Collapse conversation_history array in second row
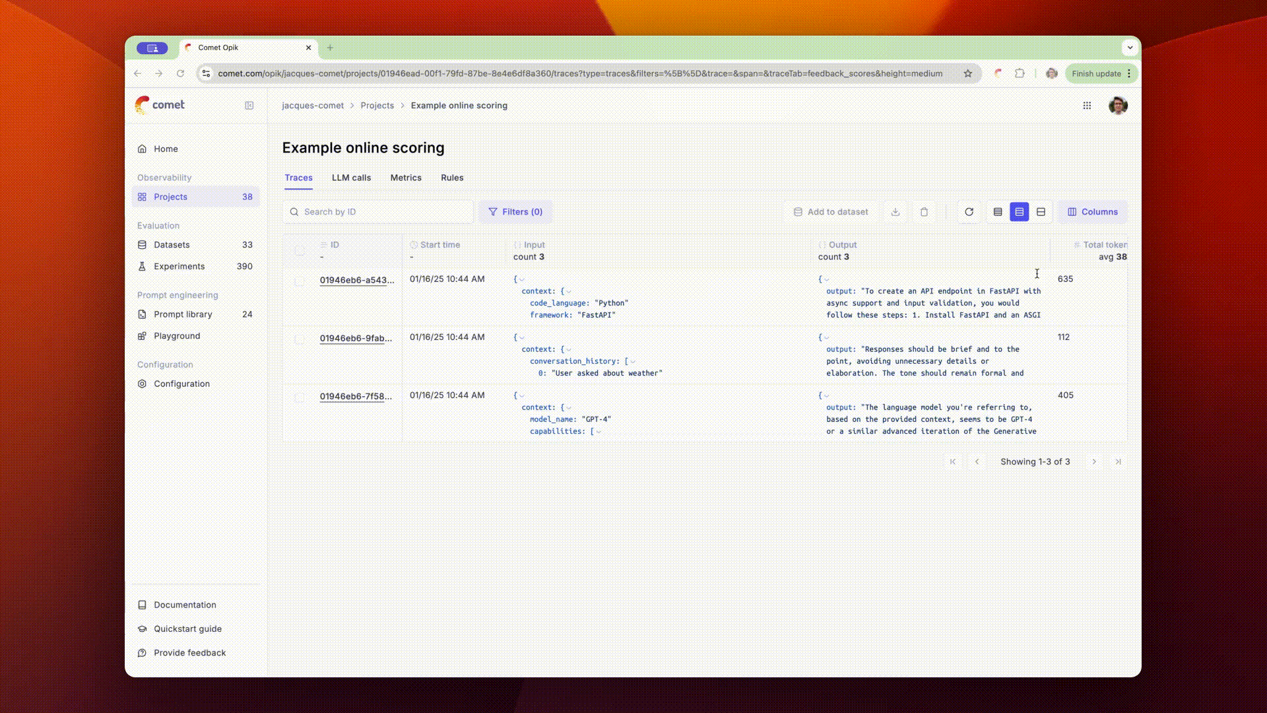 [632, 362]
